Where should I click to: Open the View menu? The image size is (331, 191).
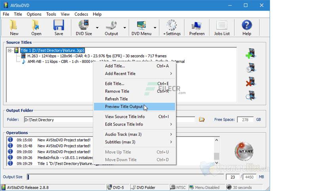(x=65, y=14)
